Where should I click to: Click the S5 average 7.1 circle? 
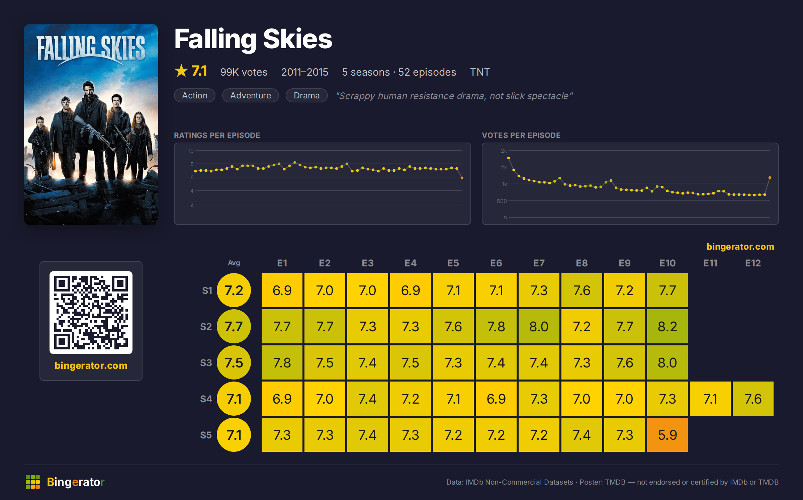click(x=234, y=435)
